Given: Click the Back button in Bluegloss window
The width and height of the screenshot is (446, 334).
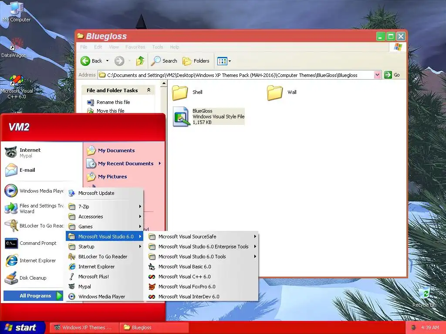Looking at the screenshot, I should pos(91,61).
